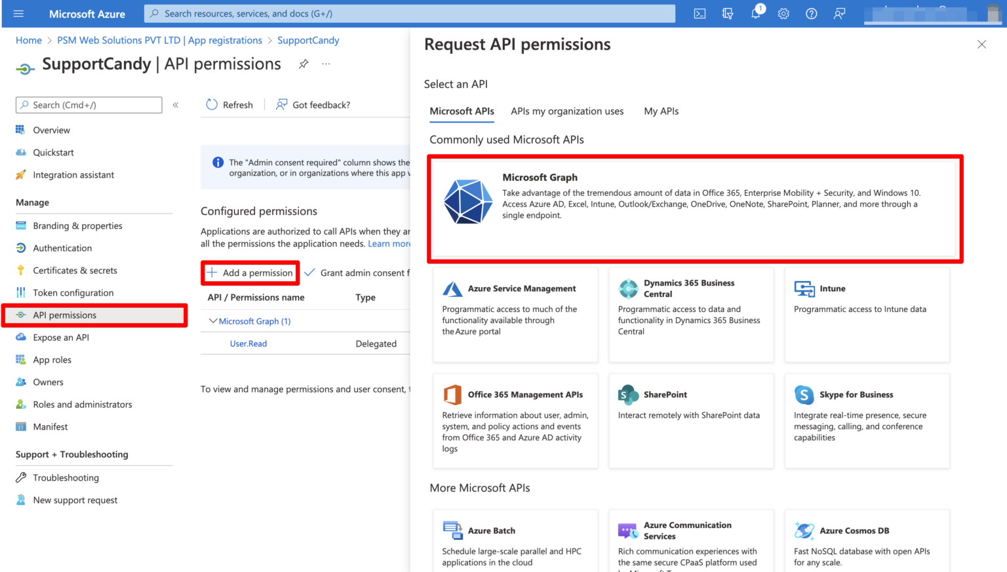Open portal settings gear icon

pyautogui.click(x=783, y=14)
